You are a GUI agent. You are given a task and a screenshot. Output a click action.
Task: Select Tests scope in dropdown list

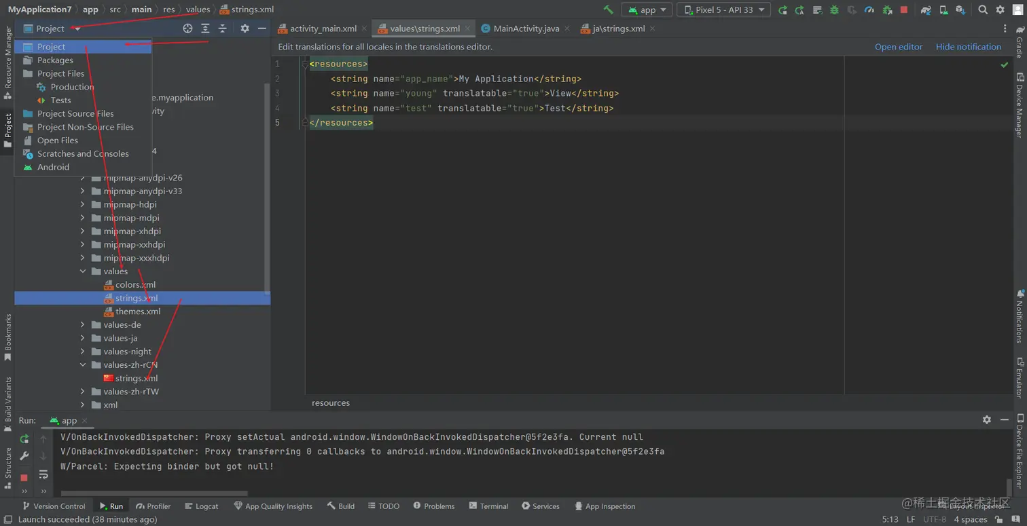(x=83, y=100)
